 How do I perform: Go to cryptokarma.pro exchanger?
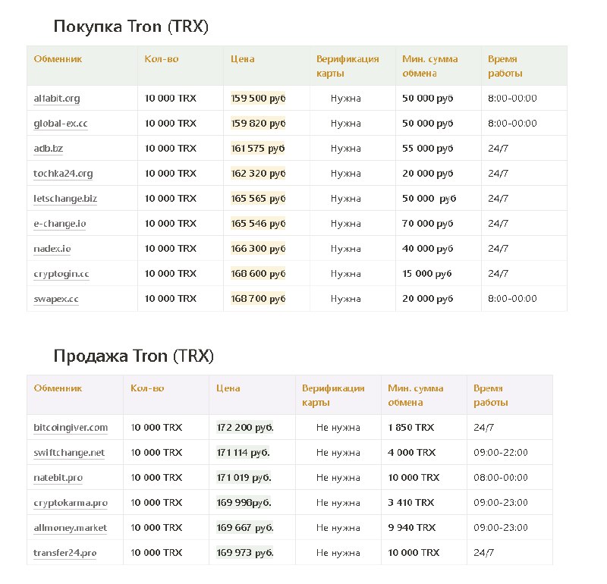(71, 503)
